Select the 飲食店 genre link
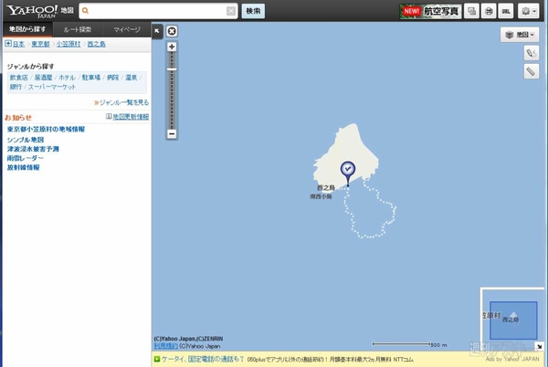 [18, 78]
